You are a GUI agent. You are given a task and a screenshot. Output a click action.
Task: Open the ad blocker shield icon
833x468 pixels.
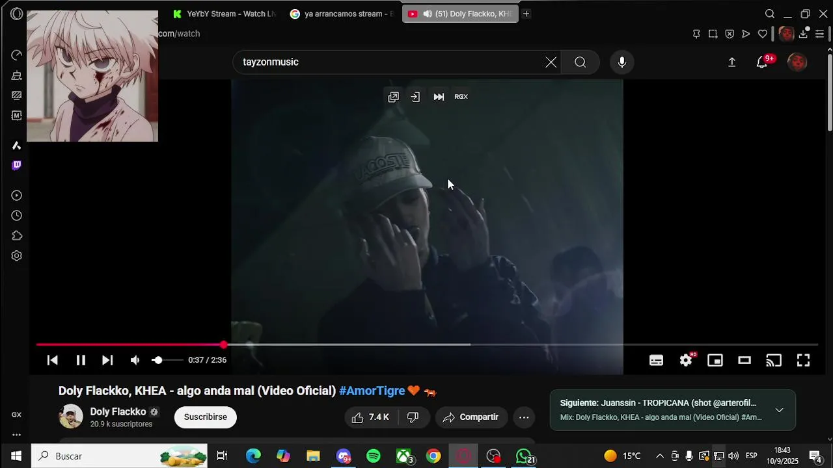tap(730, 34)
